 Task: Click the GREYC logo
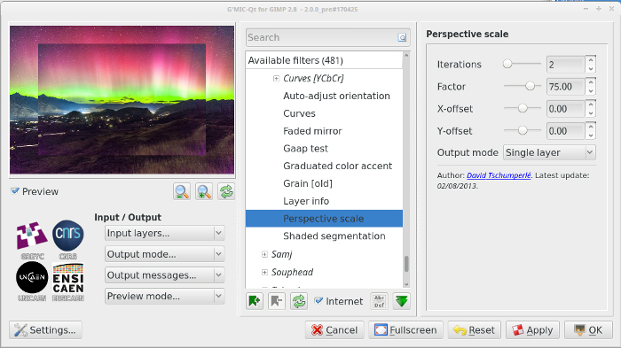[32, 240]
